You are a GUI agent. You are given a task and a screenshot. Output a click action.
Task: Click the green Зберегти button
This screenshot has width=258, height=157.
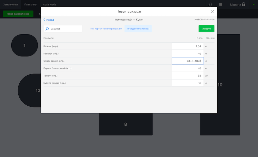pyautogui.click(x=206, y=29)
